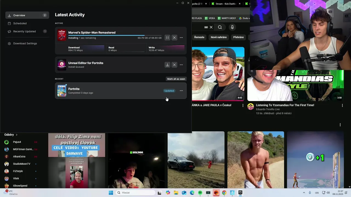Click the Updated badge on Fortnite
This screenshot has width=351, height=197.
click(169, 91)
